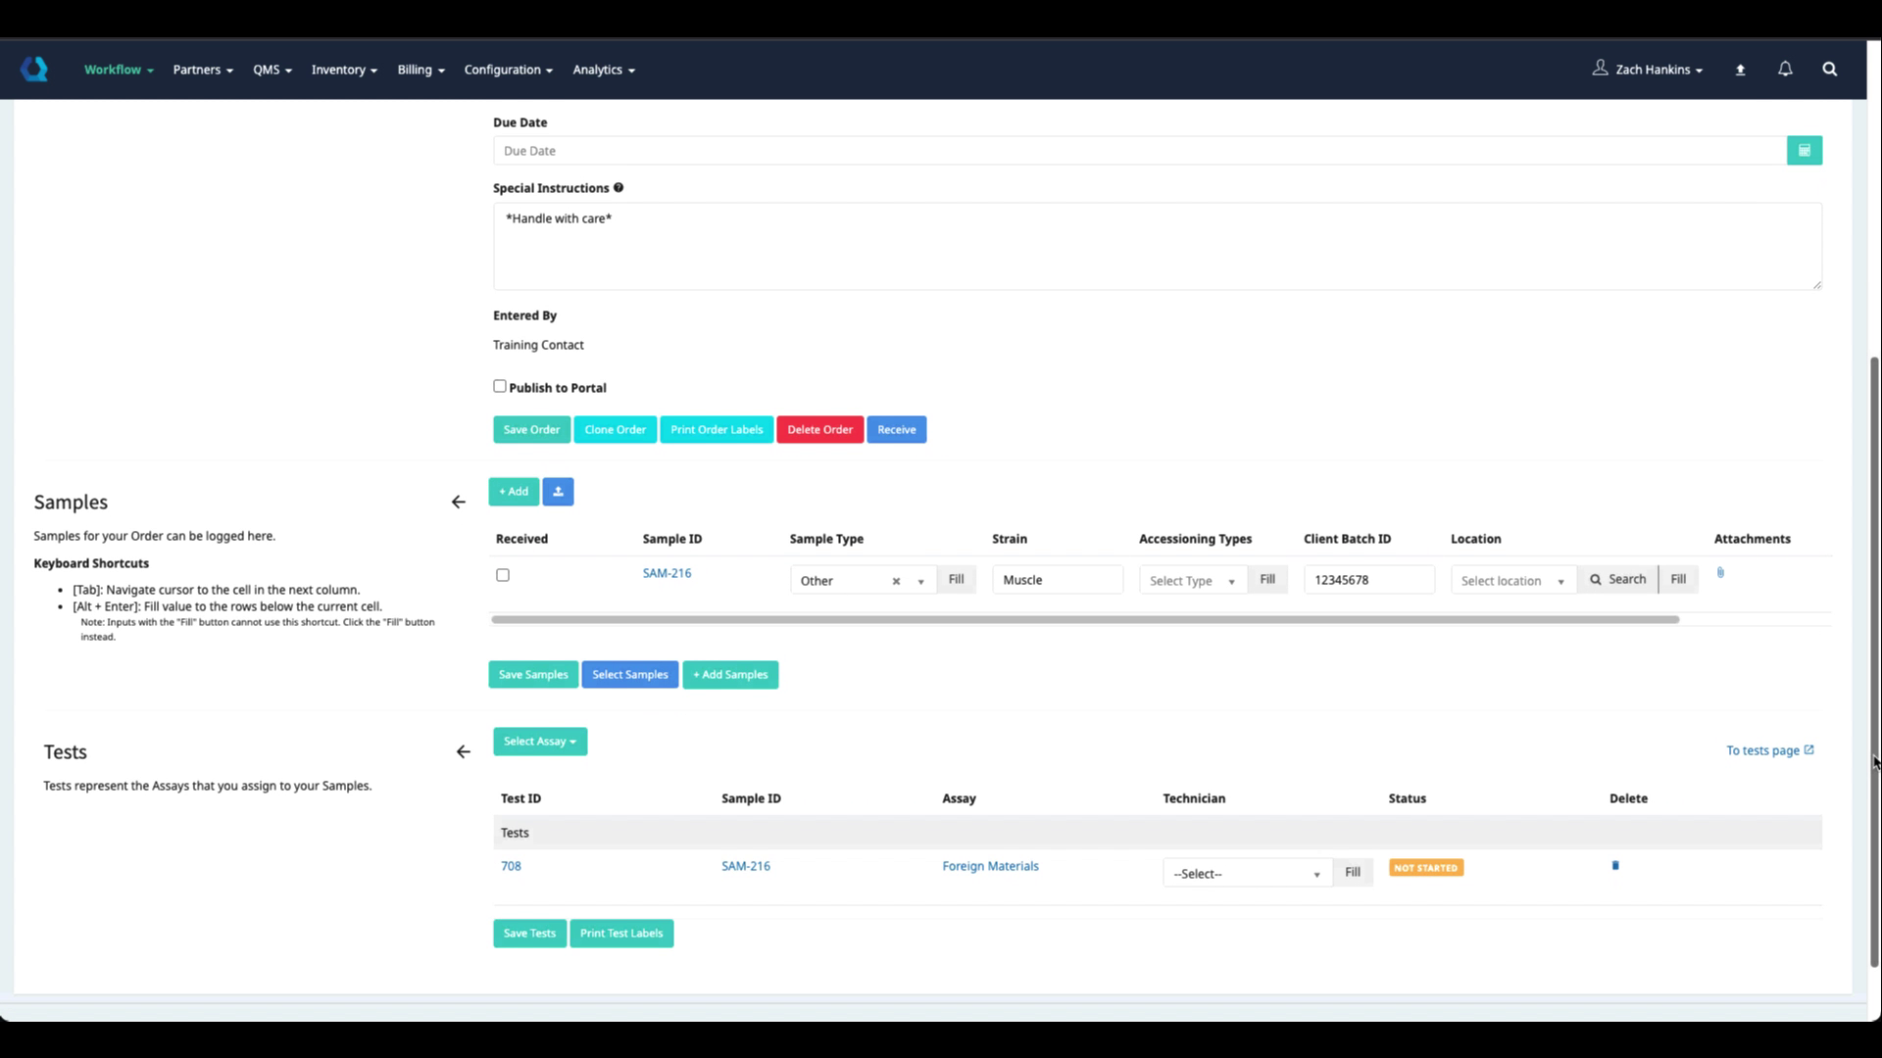Click the Delete Order button
This screenshot has width=1882, height=1058.
[x=819, y=430]
